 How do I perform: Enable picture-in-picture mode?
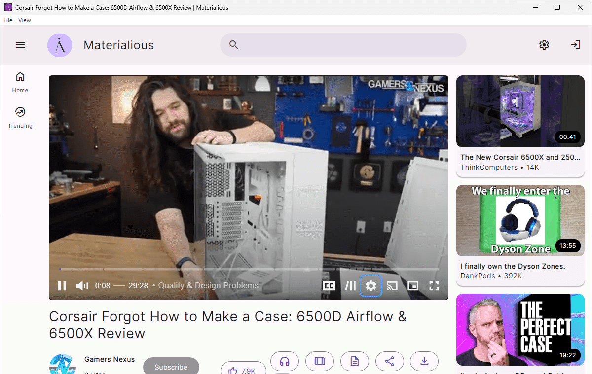[x=413, y=286]
